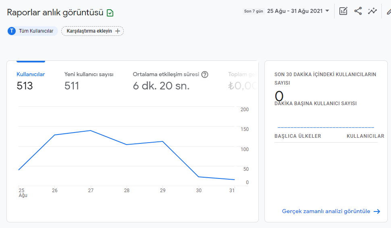Click the 25 Ağu x-axis label
Screen dimensions: 391x228
click(23, 193)
